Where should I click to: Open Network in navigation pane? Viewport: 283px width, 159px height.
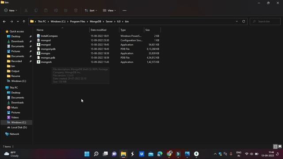(x=14, y=134)
